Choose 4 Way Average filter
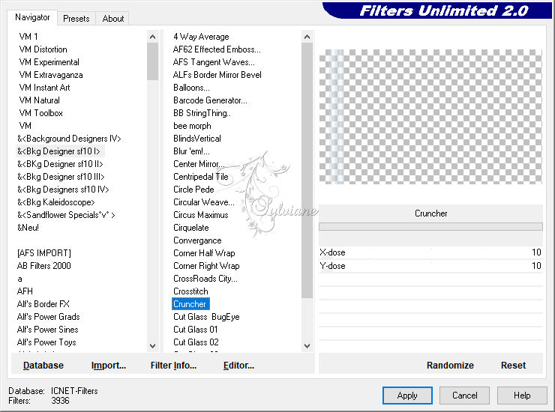Image resolution: width=555 pixels, height=412 pixels. click(x=201, y=37)
